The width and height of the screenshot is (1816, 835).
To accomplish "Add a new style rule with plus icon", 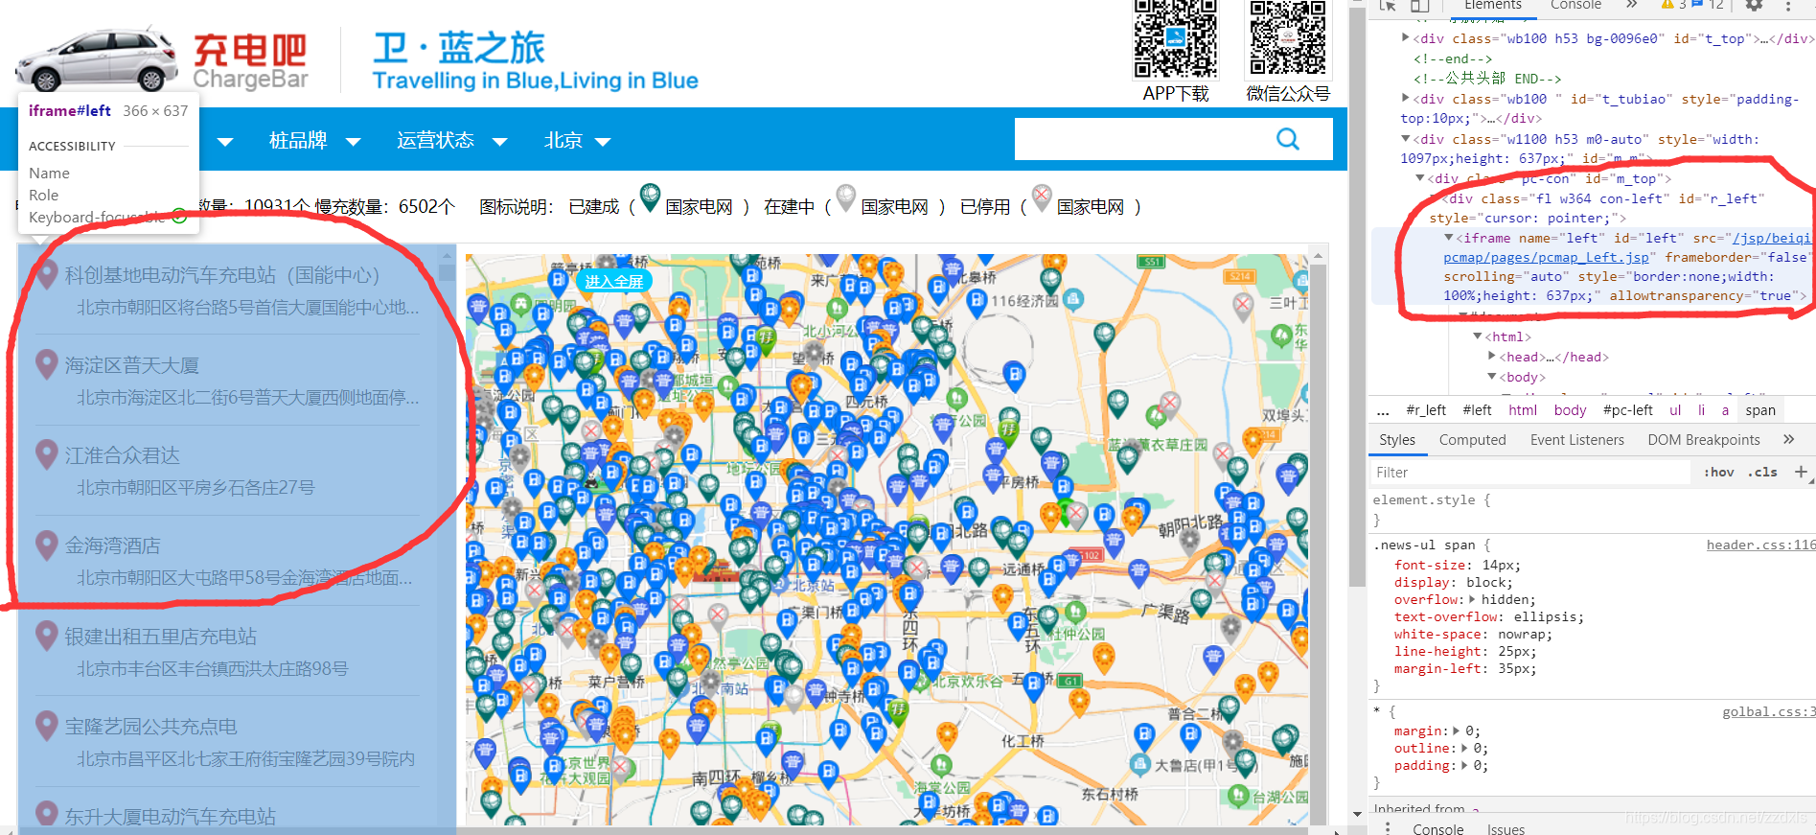I will pos(1801,472).
